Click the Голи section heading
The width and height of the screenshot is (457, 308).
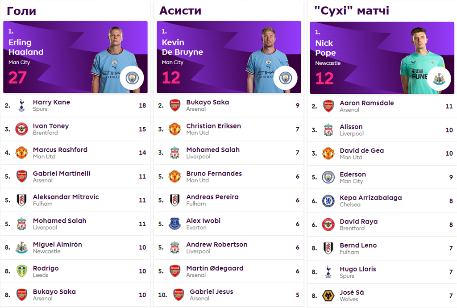coord(21,11)
